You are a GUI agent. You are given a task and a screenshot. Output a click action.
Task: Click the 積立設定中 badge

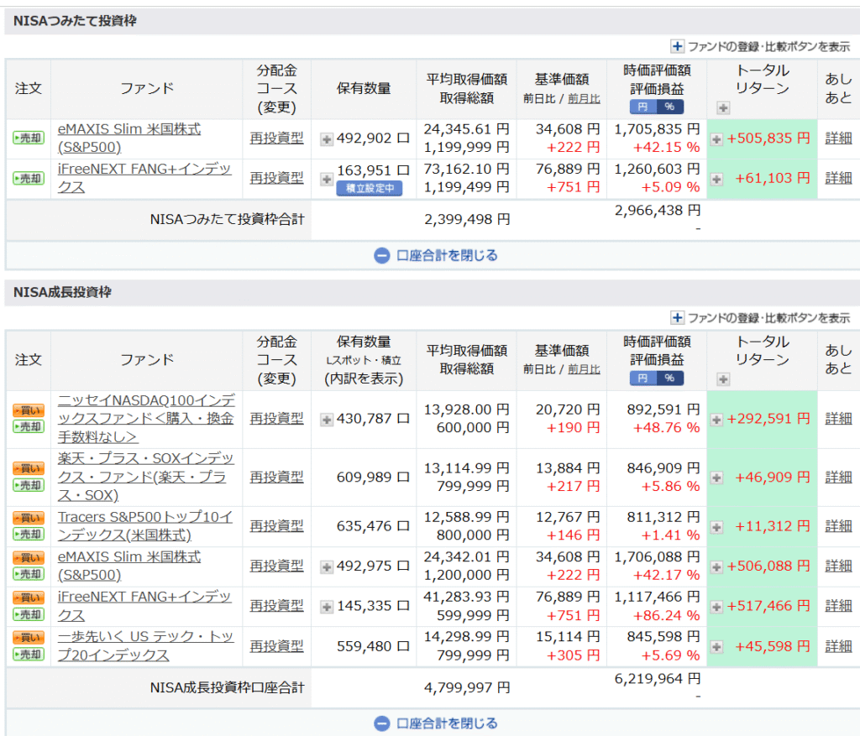pyautogui.click(x=370, y=189)
